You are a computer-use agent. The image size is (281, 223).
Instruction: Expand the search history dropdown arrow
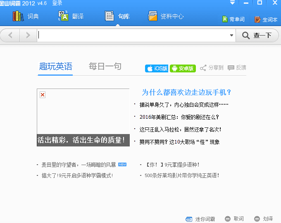click(231, 36)
